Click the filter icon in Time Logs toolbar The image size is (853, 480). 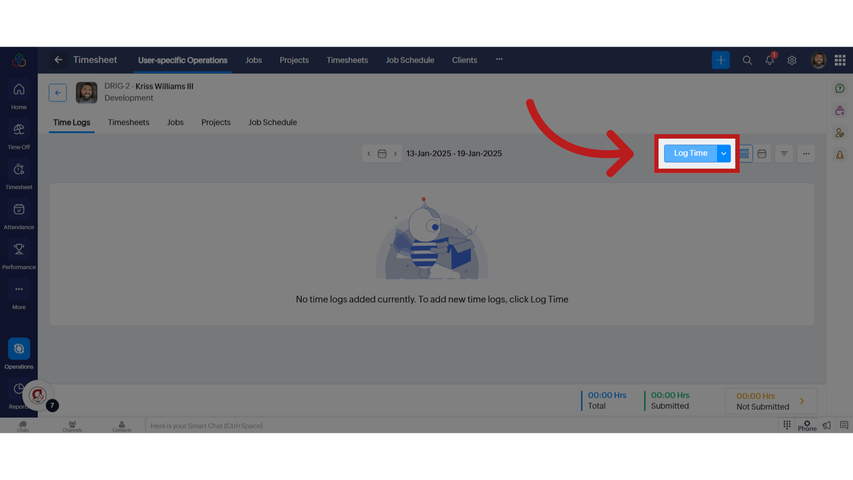point(784,153)
